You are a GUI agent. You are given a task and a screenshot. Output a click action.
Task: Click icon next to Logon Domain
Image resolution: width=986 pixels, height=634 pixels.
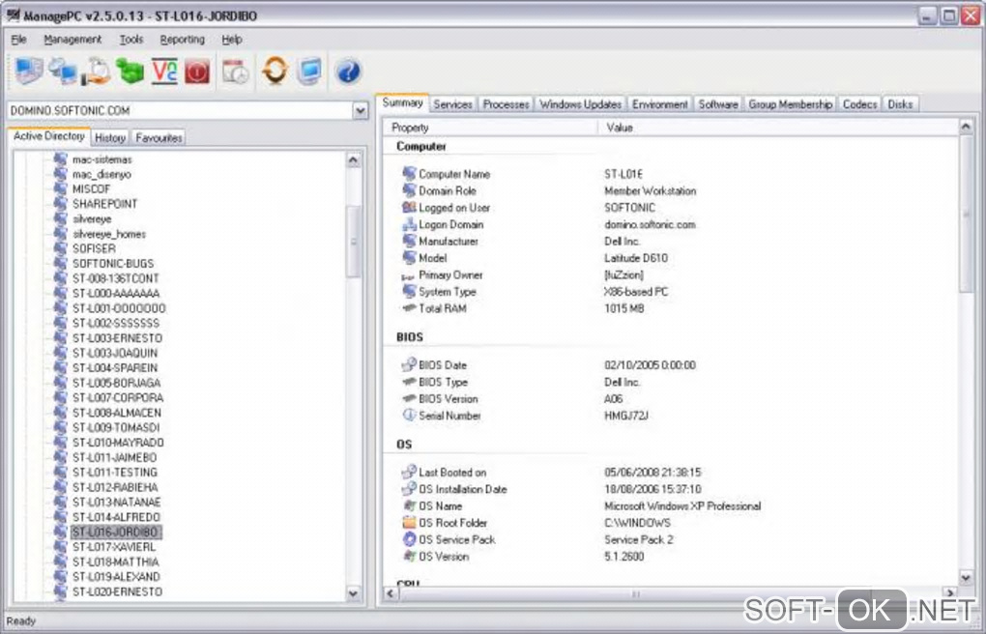[409, 224]
